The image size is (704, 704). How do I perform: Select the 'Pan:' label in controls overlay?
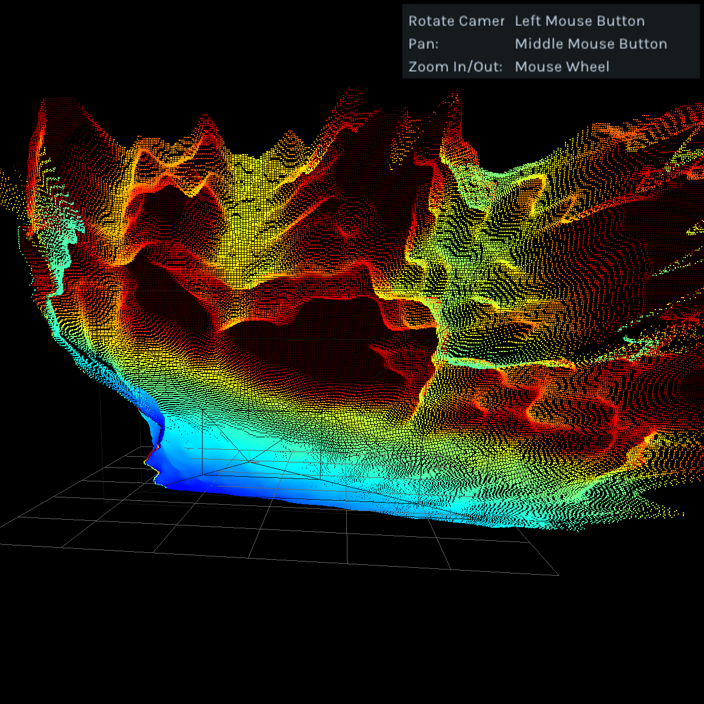tap(424, 44)
